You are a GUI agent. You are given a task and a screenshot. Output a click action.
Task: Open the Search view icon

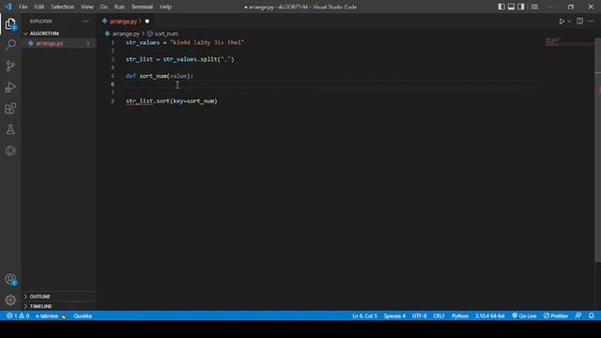(10, 45)
